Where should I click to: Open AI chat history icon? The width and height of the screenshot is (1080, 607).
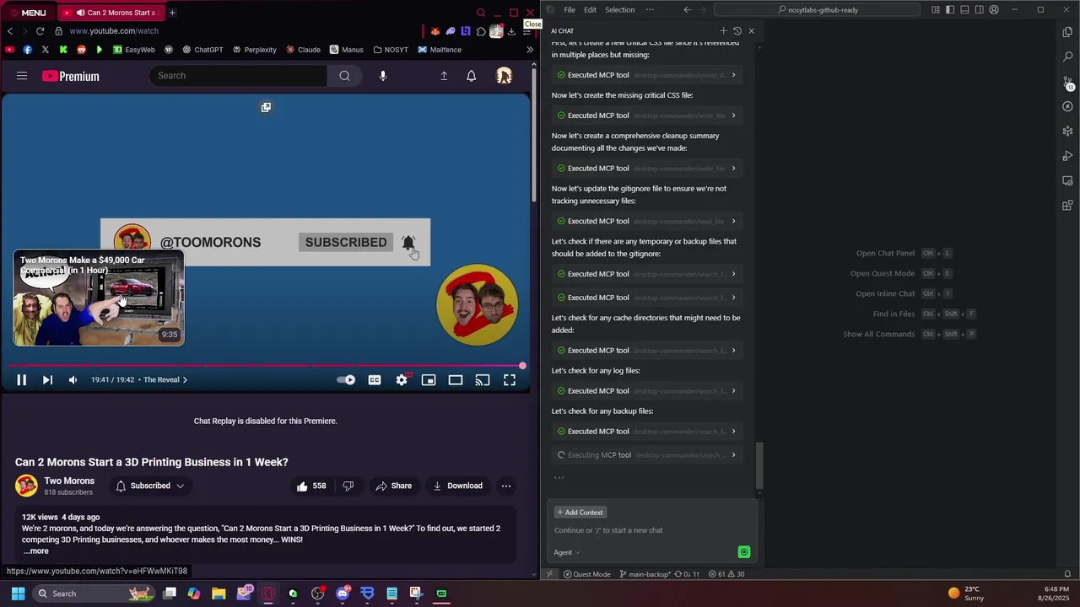pos(737,31)
